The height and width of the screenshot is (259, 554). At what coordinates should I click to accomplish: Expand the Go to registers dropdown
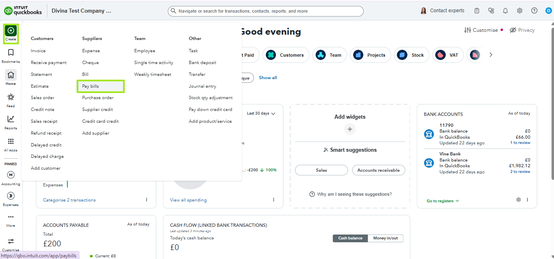(443, 201)
